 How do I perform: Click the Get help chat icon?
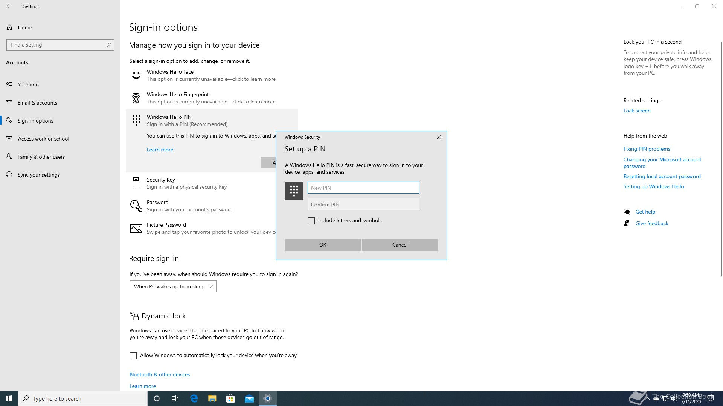627,212
